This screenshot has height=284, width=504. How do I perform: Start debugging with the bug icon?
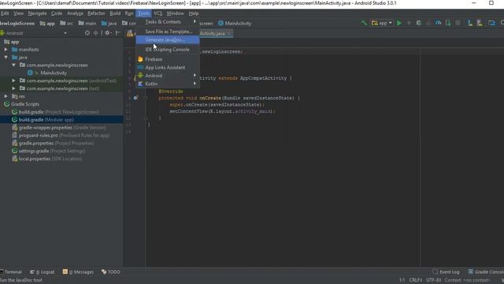coord(418,23)
